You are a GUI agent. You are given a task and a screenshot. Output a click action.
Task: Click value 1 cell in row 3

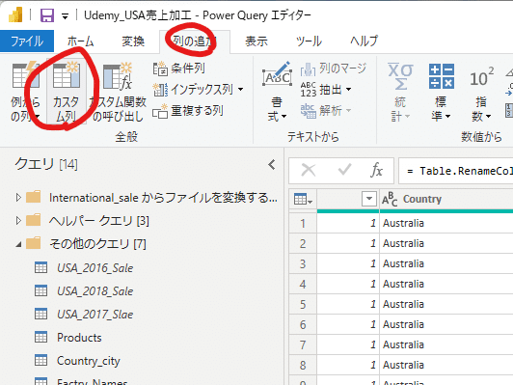[x=348, y=263]
